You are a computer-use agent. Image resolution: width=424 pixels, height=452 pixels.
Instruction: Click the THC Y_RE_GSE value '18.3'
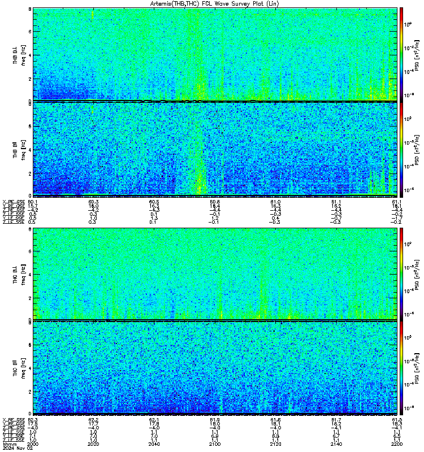click(397, 424)
